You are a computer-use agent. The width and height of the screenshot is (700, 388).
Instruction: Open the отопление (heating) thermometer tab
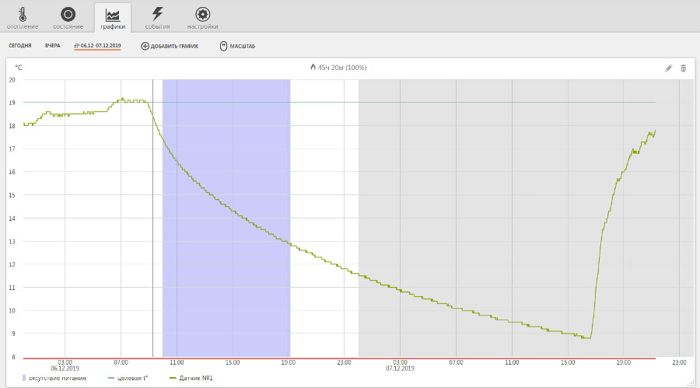(23, 17)
